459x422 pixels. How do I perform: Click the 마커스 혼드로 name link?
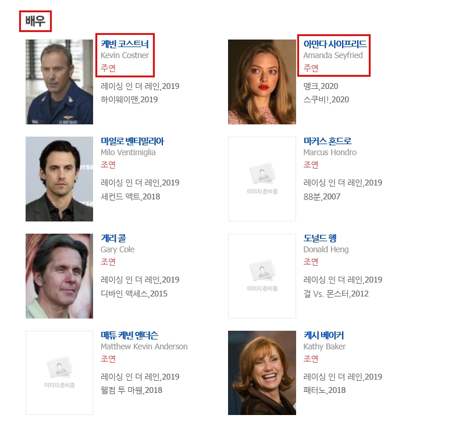tap(327, 141)
